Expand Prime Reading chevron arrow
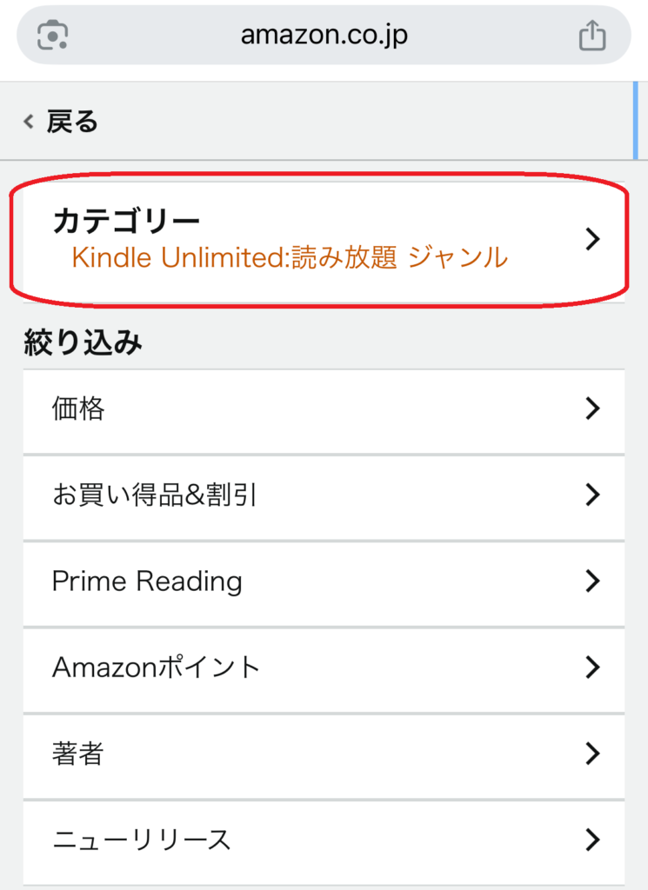Viewport: 648px width, 890px height. [x=592, y=581]
